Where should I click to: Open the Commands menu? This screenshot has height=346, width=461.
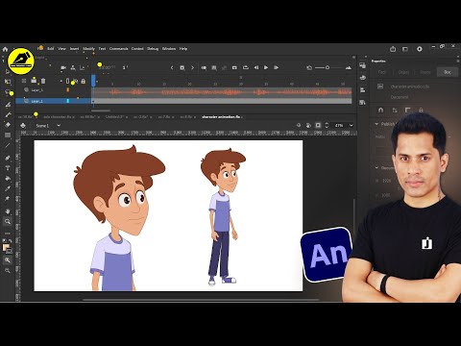(x=119, y=49)
